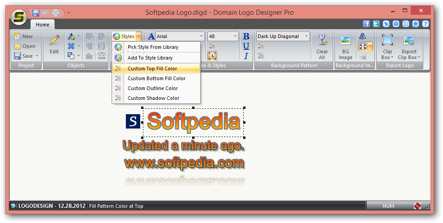Click the Home house icon in header
Viewport: 443px width, 223px height.
click(416, 24)
